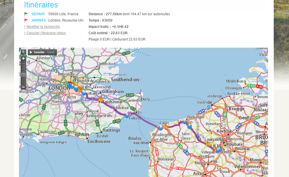The image size is (289, 177).
Task: Click the green departure flag icon
Action: click(26, 14)
